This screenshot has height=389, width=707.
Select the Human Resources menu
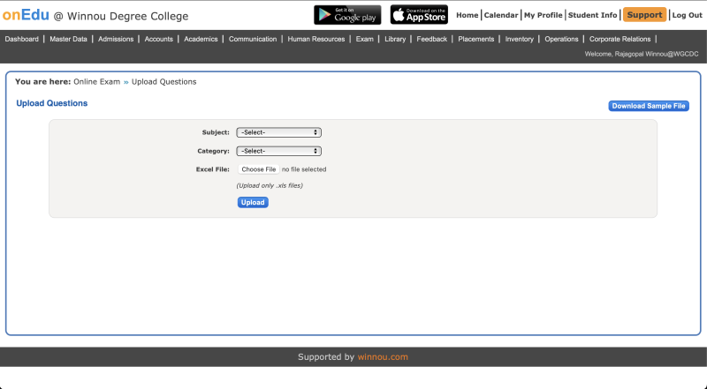[x=316, y=39]
